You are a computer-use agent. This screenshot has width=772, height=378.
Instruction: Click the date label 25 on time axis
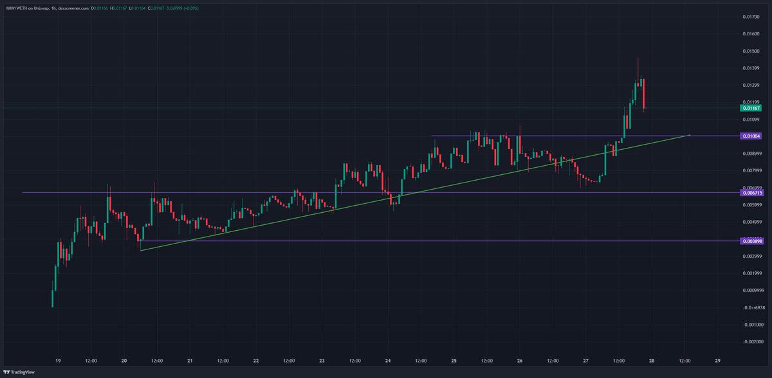click(x=454, y=361)
